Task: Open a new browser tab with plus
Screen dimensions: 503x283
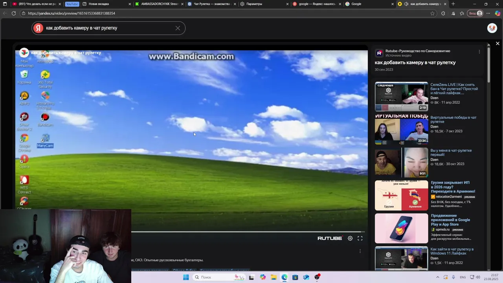Action: coord(453,4)
